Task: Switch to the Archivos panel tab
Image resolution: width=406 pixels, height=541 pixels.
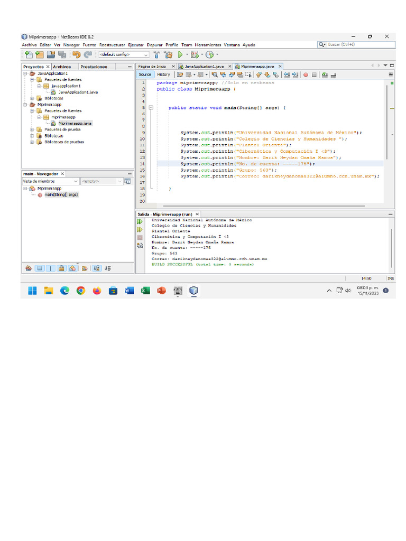Action: point(62,67)
